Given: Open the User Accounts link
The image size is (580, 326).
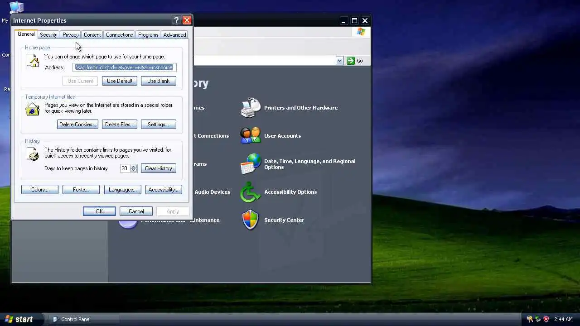Looking at the screenshot, I should click(282, 136).
